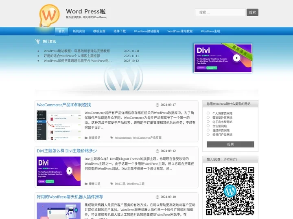
Task: Select 资讯门户类网站 radio option
Action: (208, 135)
